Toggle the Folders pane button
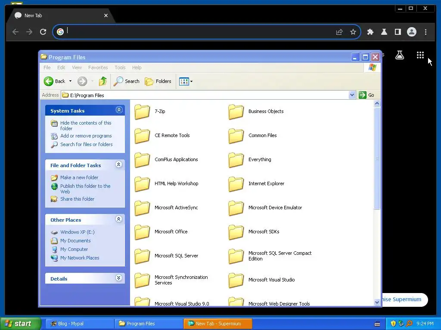This screenshot has height=330, width=441. click(x=158, y=81)
